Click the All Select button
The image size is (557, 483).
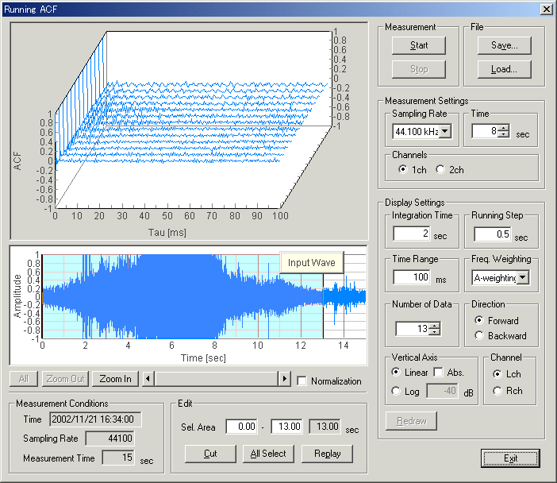click(268, 454)
